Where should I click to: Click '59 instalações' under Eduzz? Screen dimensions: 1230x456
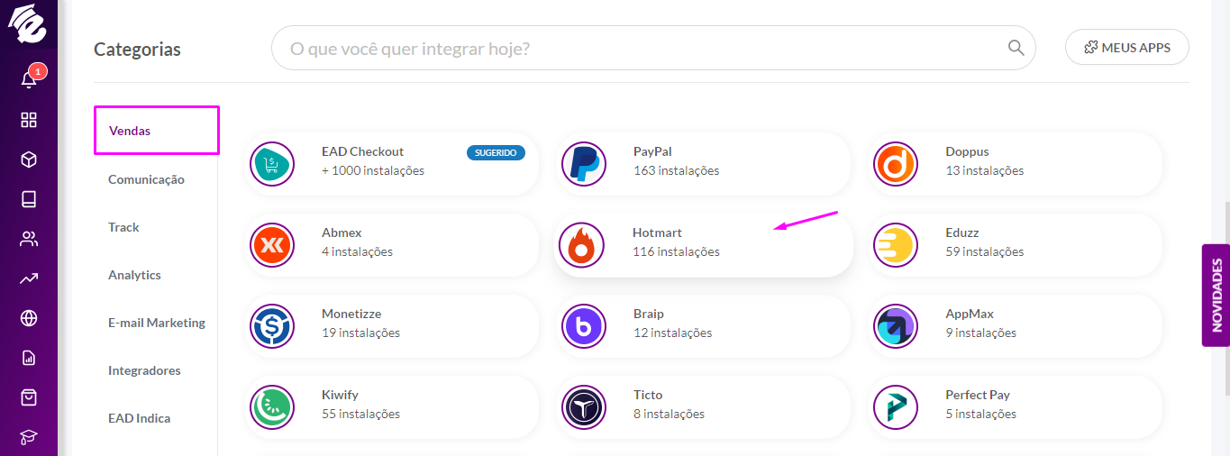coord(985,251)
